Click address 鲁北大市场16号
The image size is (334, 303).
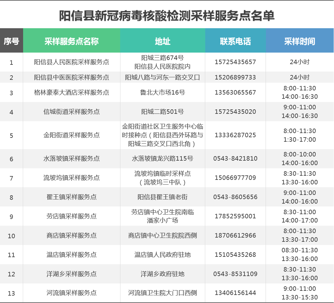tap(163, 93)
